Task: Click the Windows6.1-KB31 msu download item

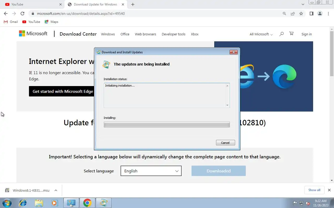Action: coord(27,190)
